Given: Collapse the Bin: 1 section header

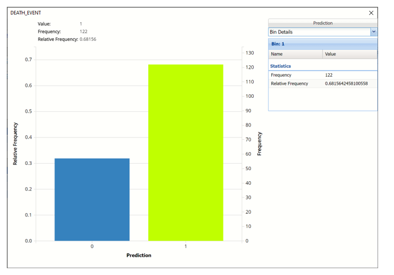Looking at the screenshot, I should pyautogui.click(x=322, y=44).
